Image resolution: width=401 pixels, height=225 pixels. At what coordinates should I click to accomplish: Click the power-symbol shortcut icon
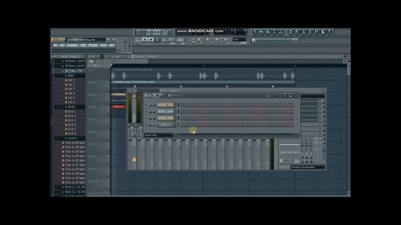(x=290, y=32)
